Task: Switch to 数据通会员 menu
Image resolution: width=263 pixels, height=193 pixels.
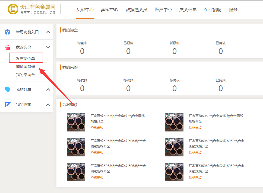Action: [137, 10]
